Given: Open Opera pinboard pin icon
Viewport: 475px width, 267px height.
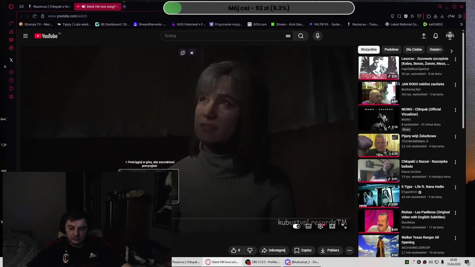Looking at the screenshot, I should 392,16.
